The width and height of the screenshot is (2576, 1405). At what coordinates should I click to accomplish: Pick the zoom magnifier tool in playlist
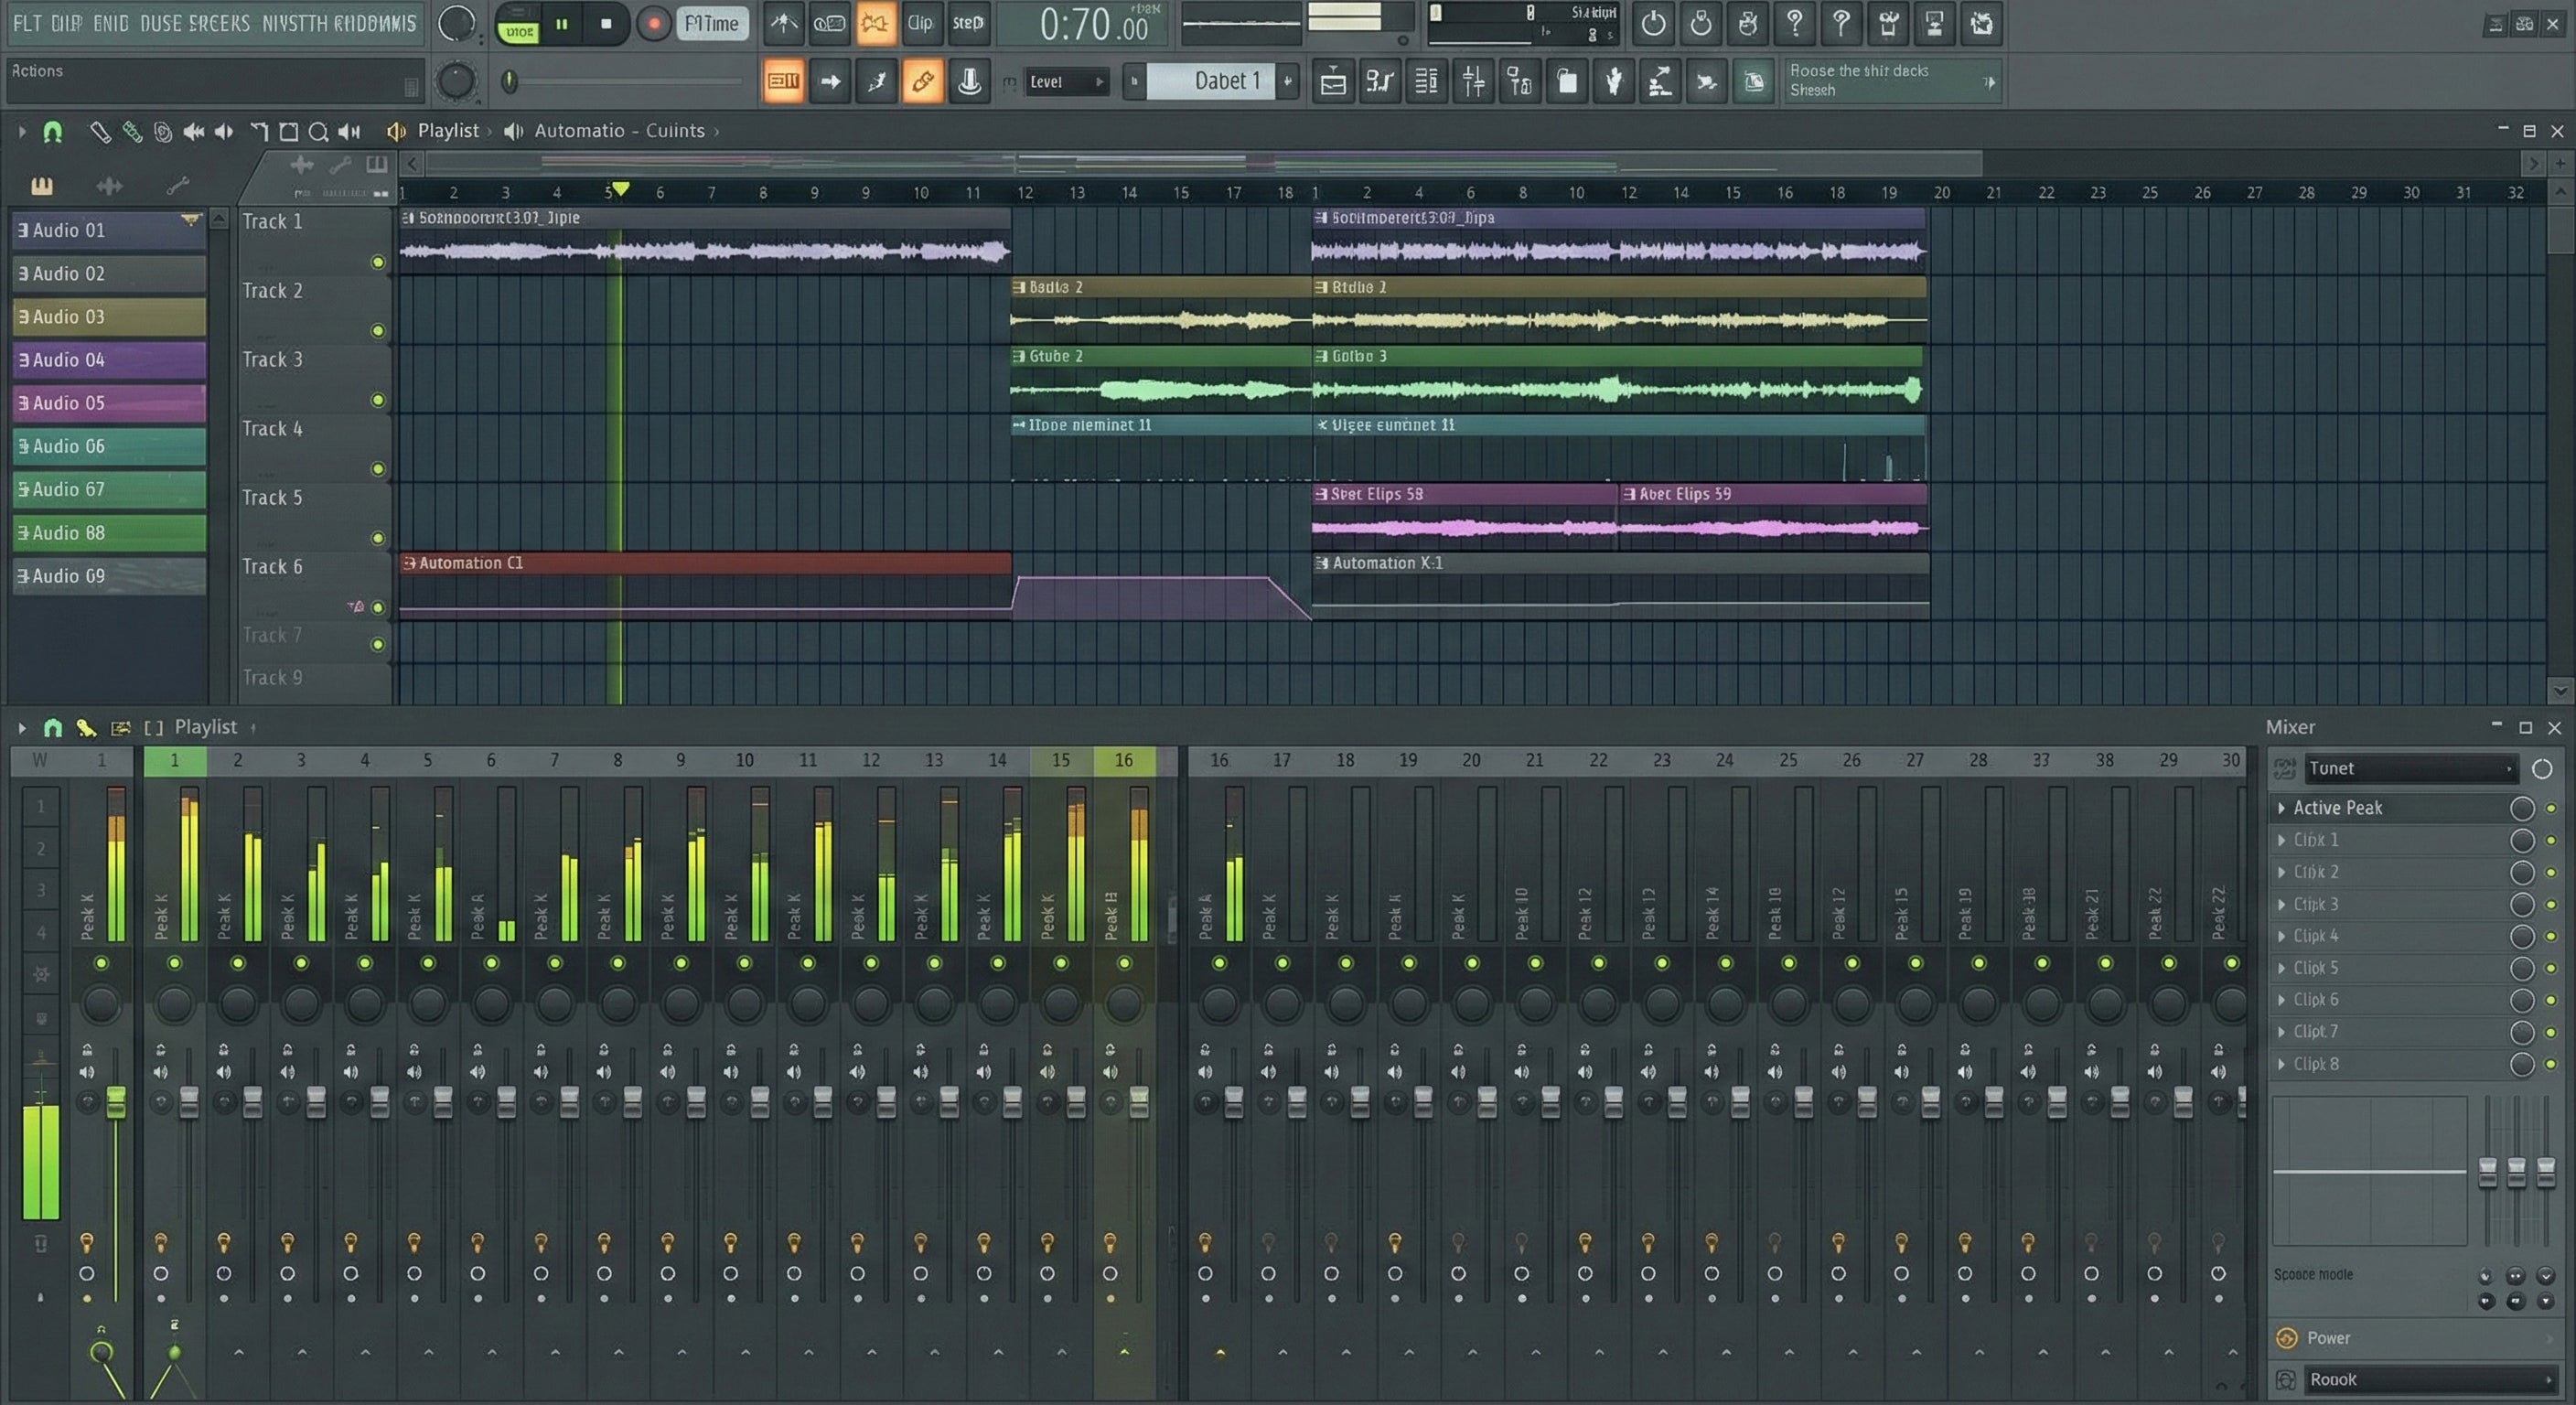[x=318, y=131]
